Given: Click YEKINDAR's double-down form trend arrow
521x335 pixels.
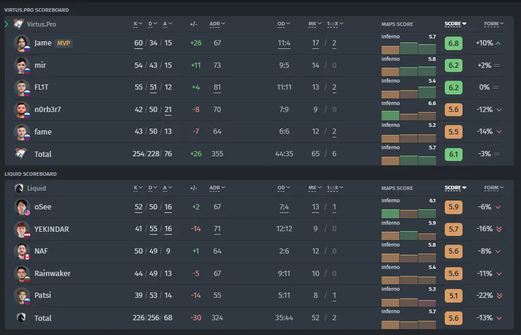Looking at the screenshot, I should [x=499, y=229].
